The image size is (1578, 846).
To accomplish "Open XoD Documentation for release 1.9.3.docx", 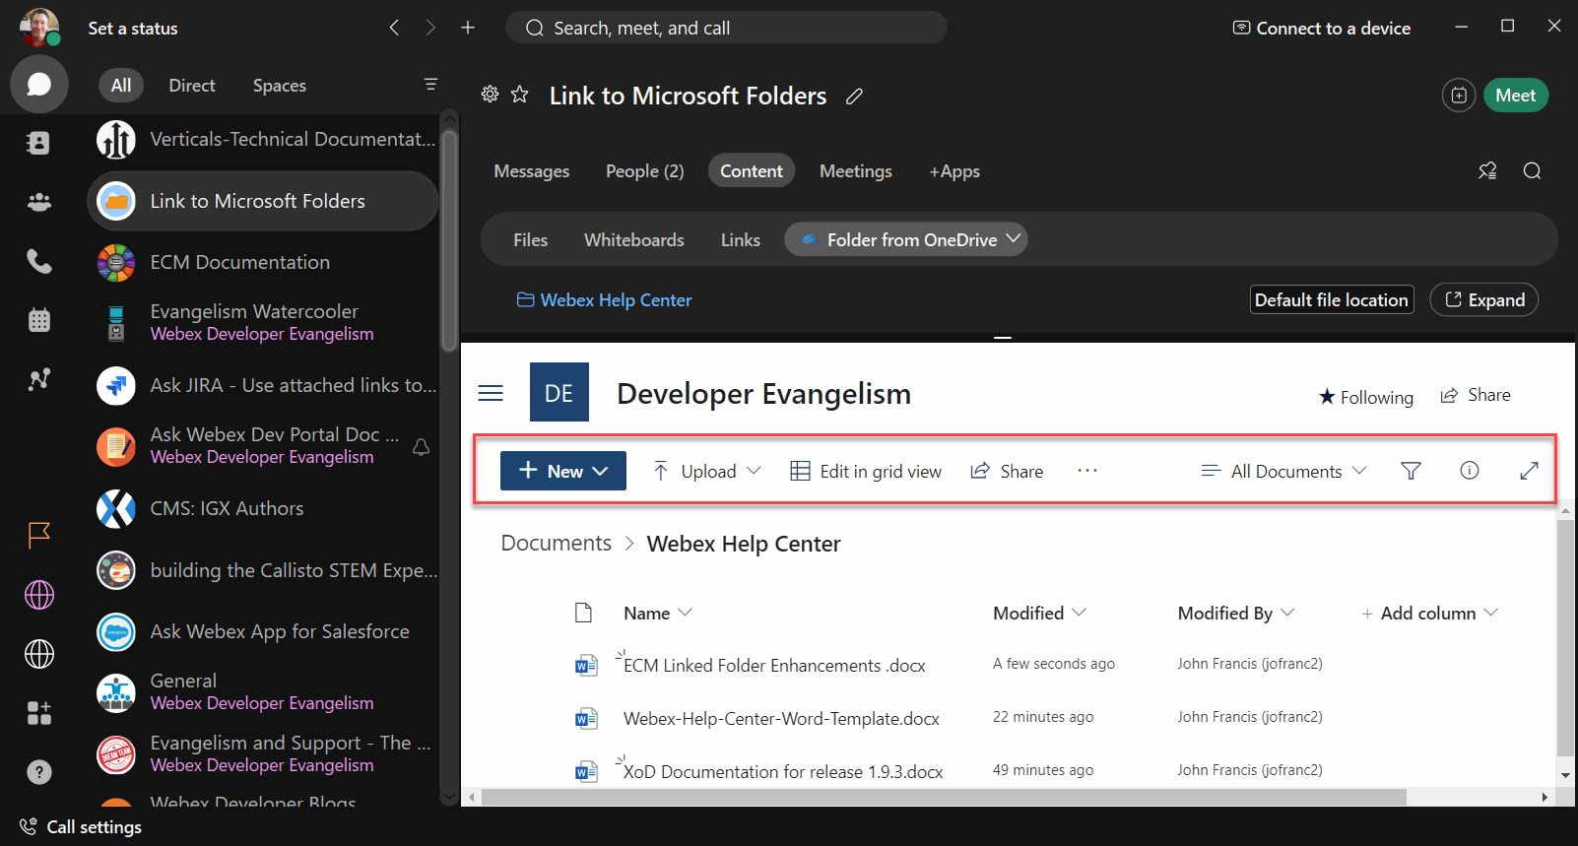I will [783, 771].
